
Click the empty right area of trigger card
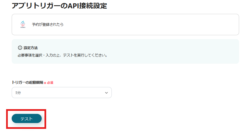coord(167,24)
